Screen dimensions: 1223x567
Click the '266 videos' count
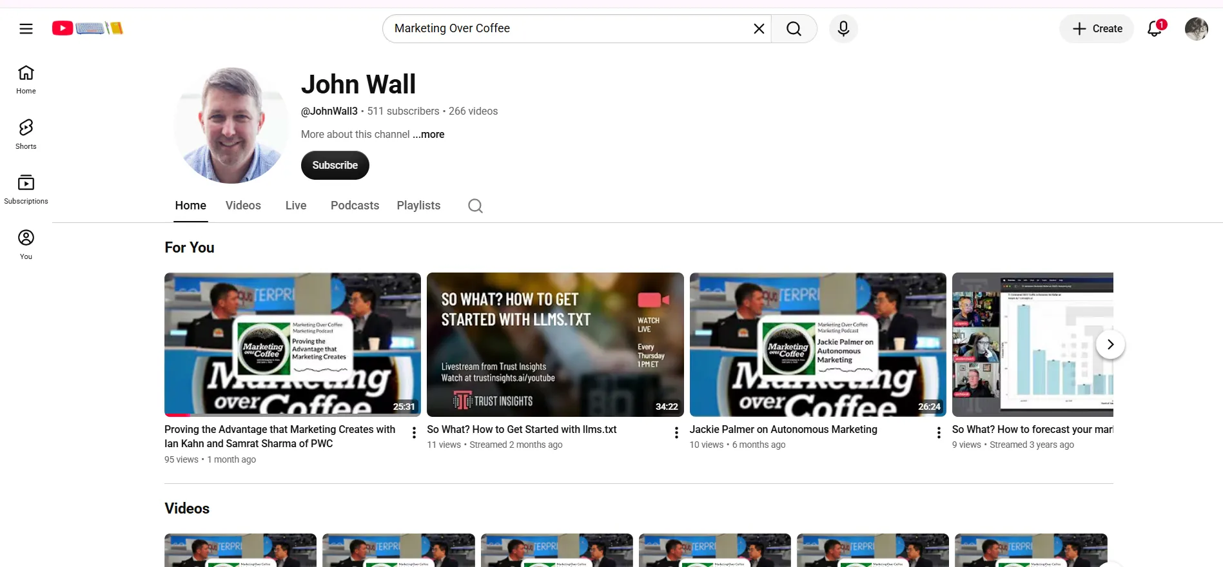point(473,111)
